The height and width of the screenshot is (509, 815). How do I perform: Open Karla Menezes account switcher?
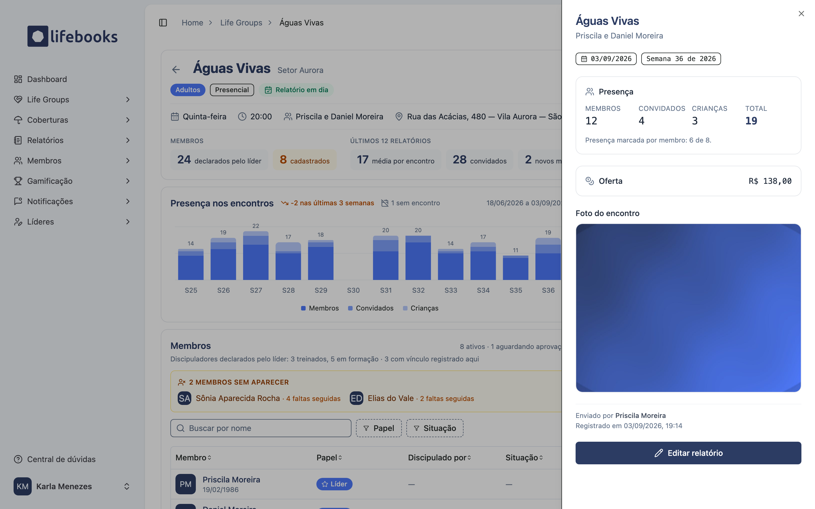(x=72, y=486)
